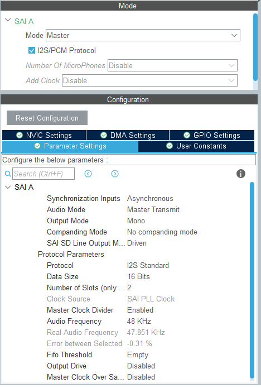
Task: Toggle the I2S/PCM Protocol checkbox
Action: pyautogui.click(x=32, y=50)
